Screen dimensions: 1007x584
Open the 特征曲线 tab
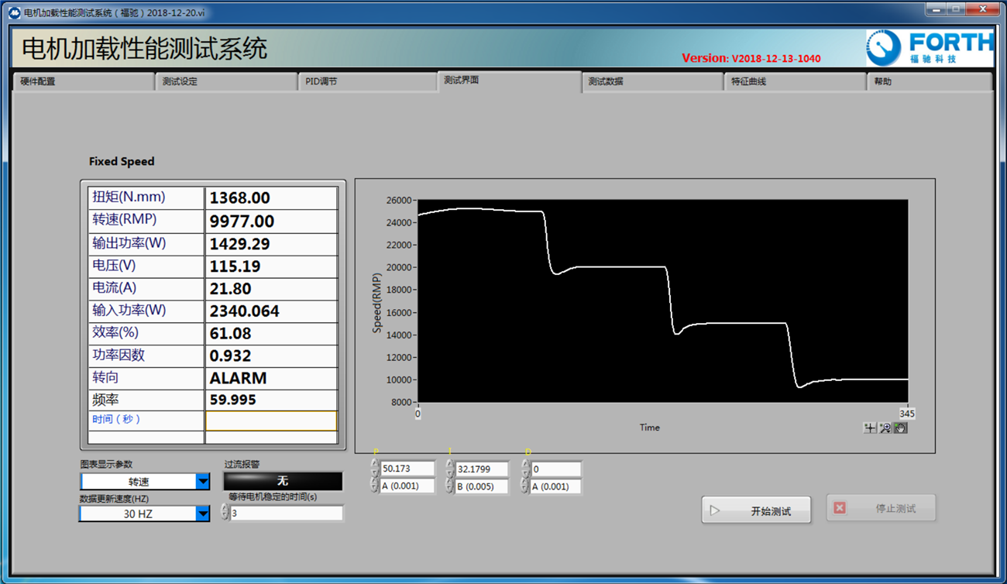coord(794,81)
